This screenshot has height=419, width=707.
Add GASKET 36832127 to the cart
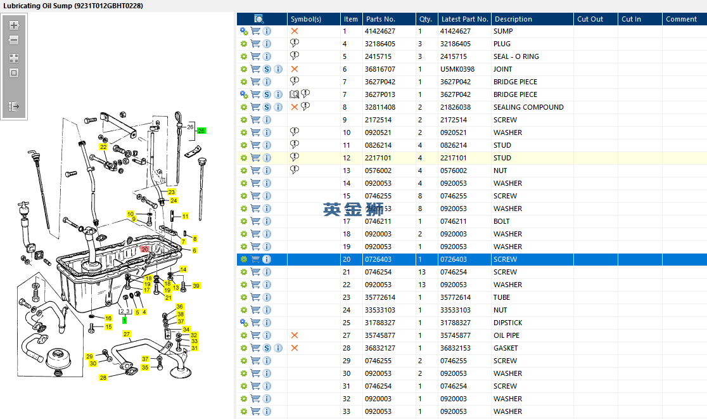(x=255, y=348)
